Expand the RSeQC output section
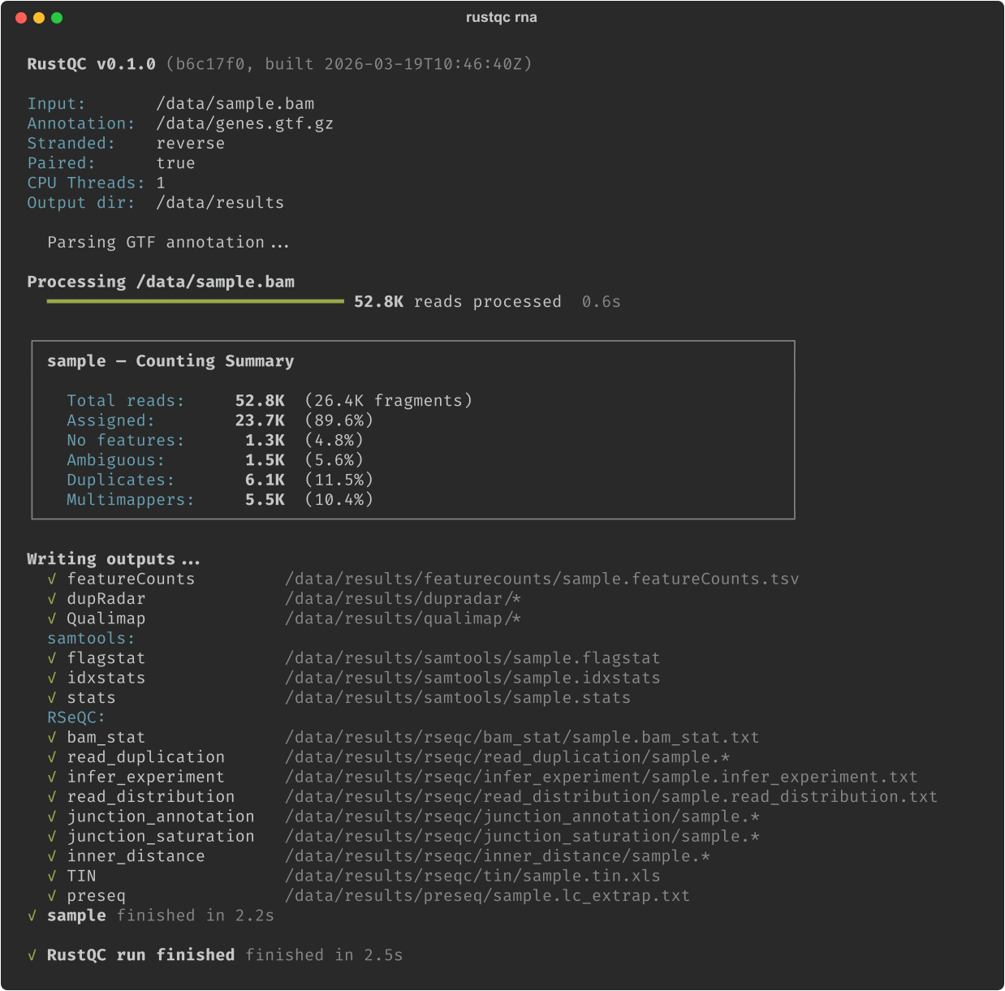This screenshot has width=1005, height=991. point(75,717)
